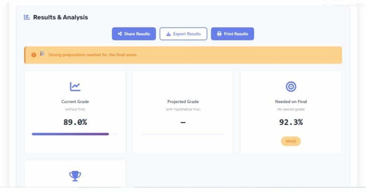This screenshot has height=192, width=366.
Task: Select the Results & Analysis heading
Action: click(60, 17)
